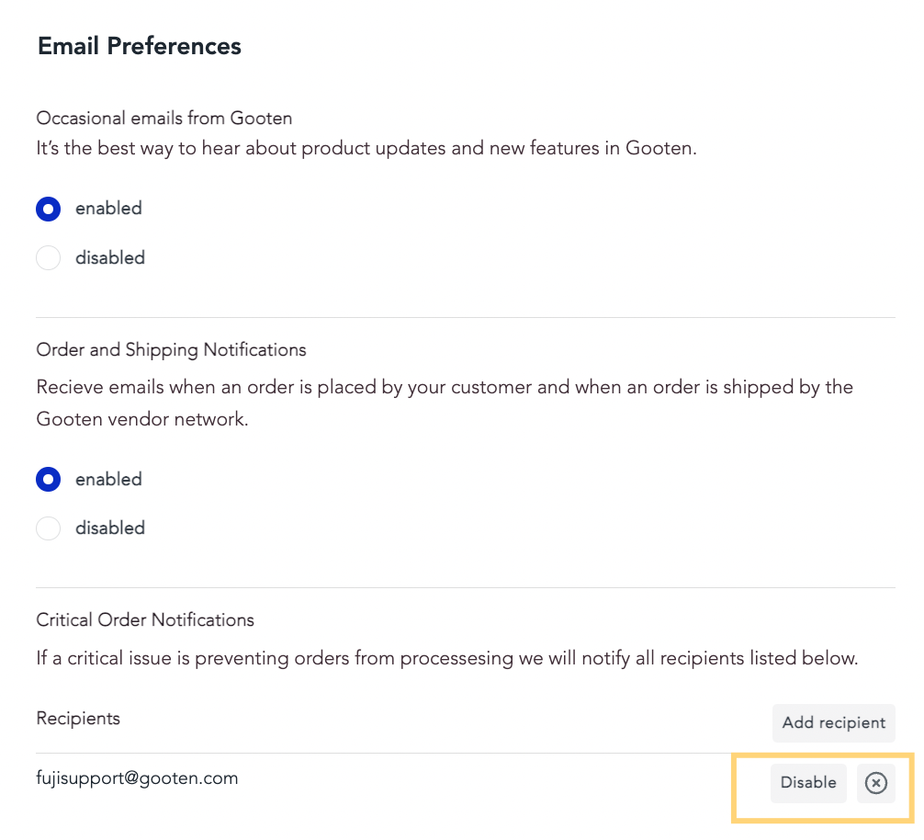Click the Order and Shipping Notifications title
Screen dimensions: 924x840
pyautogui.click(x=171, y=349)
